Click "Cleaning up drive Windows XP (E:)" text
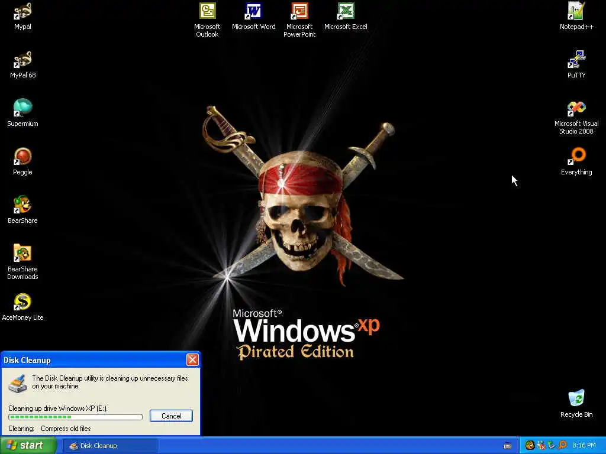Viewport: 606px width, 454px height. pos(58,408)
